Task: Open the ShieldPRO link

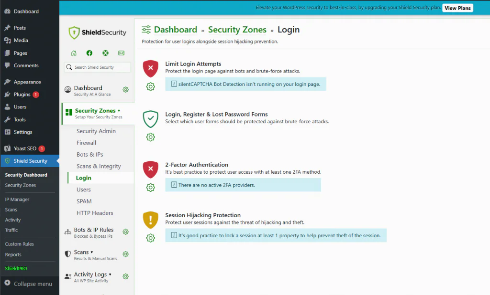Action: 16,268
